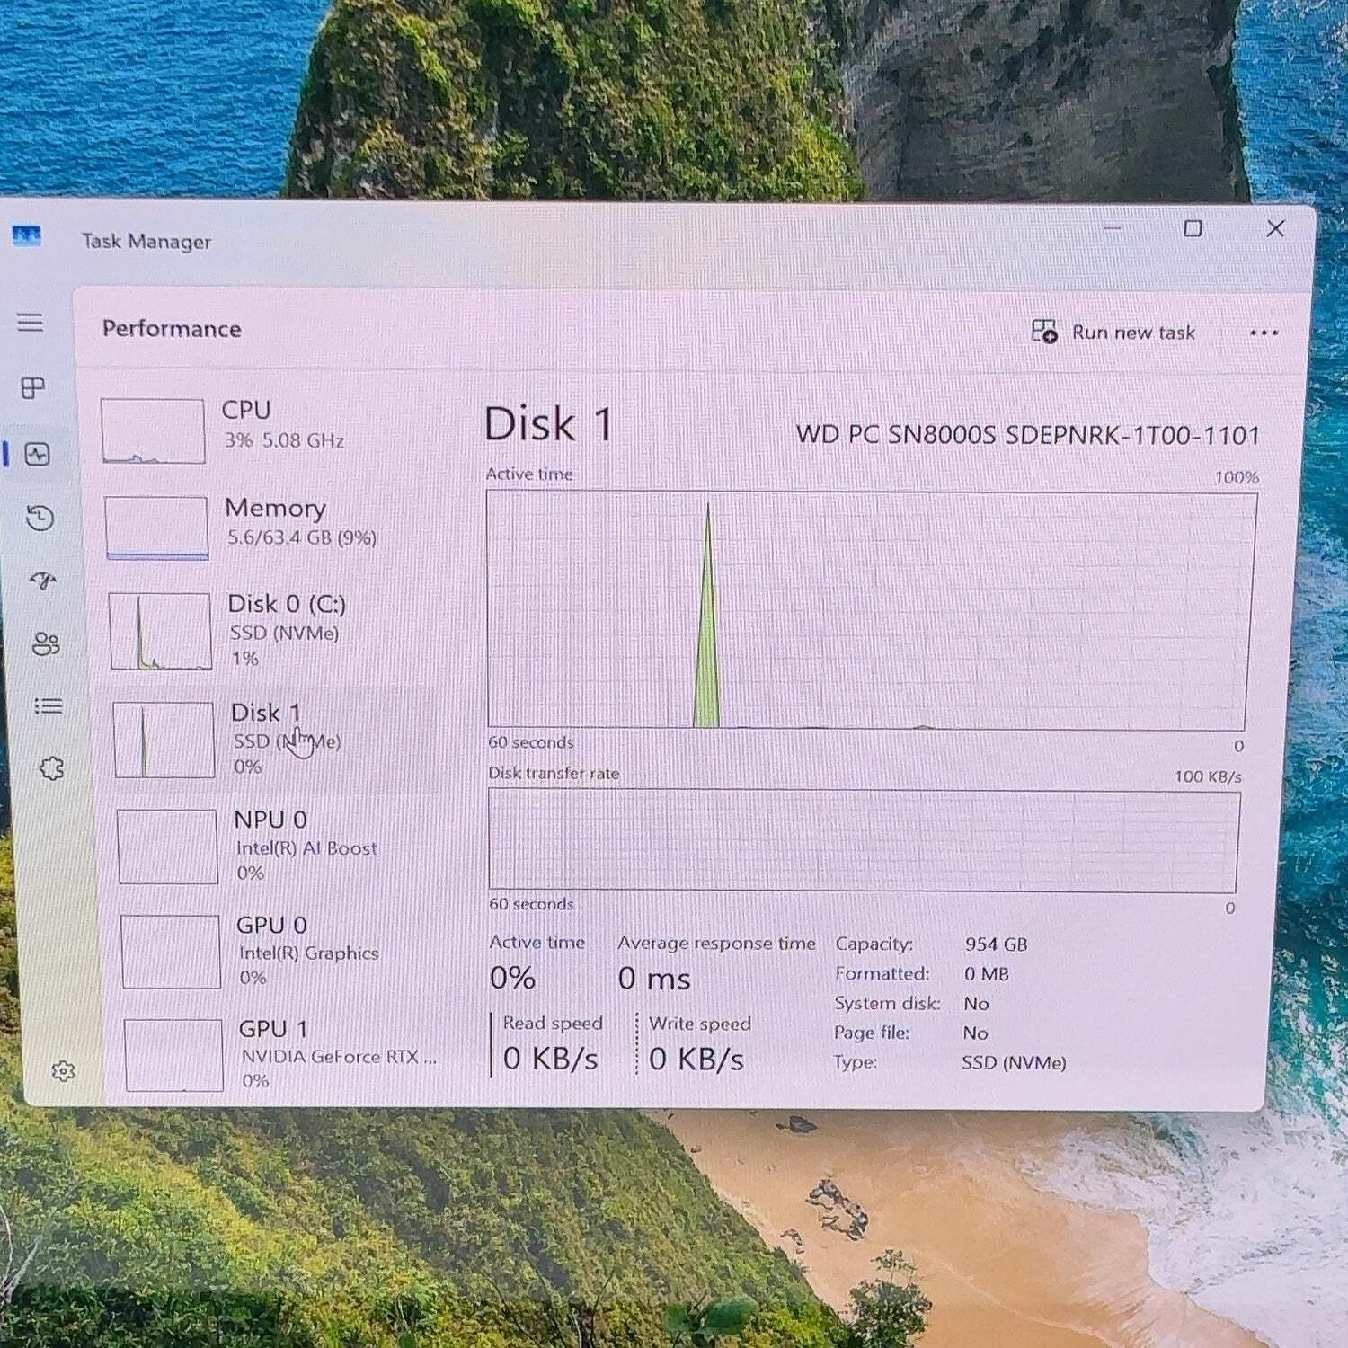Click the 100 KB/s scale label
Screen dimensions: 1348x1348
(1208, 776)
